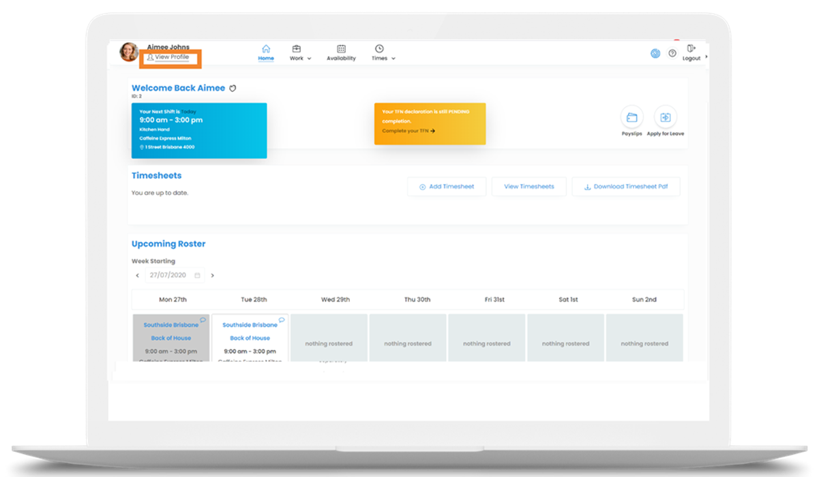This screenshot has height=477, width=819.
Task: Open Southside Brisbane link in Monday's shift
Action: [x=171, y=326]
